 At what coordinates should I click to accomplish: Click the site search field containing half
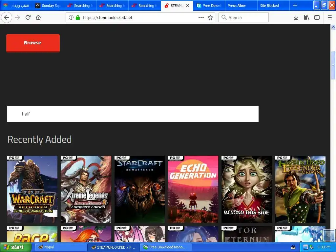133,114
